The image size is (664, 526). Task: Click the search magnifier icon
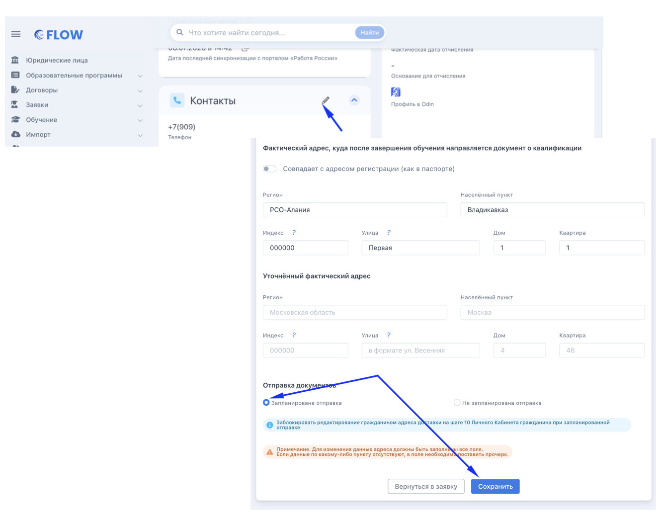[180, 32]
